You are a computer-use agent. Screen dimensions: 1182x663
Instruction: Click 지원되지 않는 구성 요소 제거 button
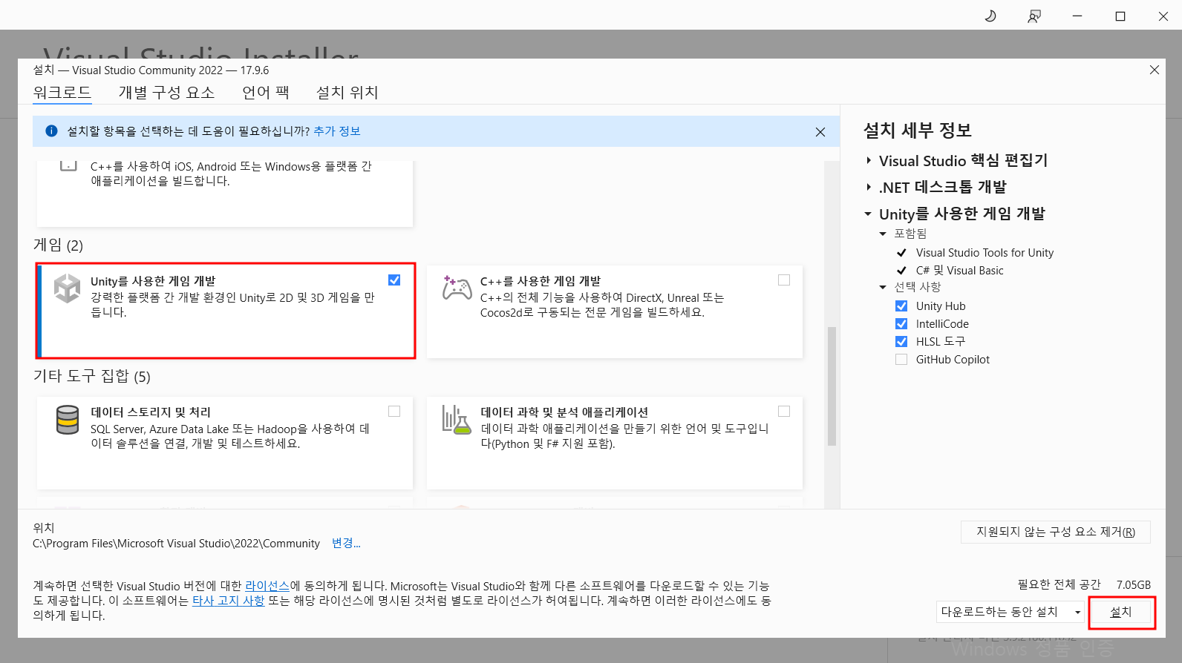(1056, 532)
